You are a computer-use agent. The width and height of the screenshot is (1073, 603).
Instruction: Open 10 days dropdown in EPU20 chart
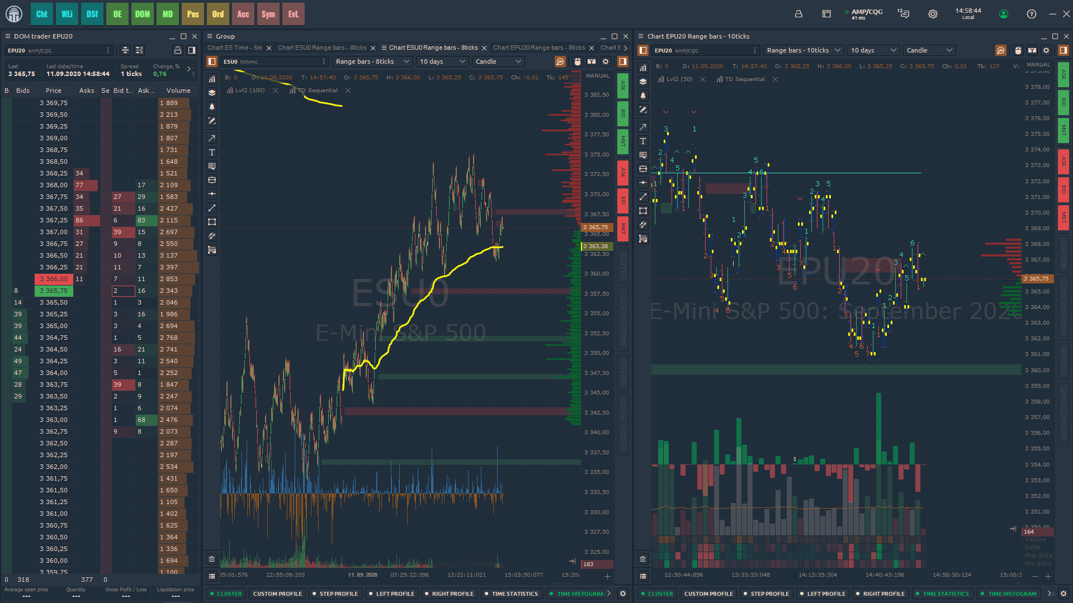pos(873,50)
